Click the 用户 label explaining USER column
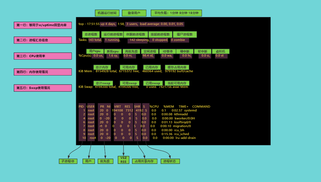Screen dimensions: 321x182 click(x=89, y=161)
